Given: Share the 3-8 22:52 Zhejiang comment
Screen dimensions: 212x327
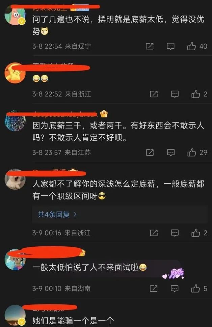Looking at the screenshot, I should [154, 94].
